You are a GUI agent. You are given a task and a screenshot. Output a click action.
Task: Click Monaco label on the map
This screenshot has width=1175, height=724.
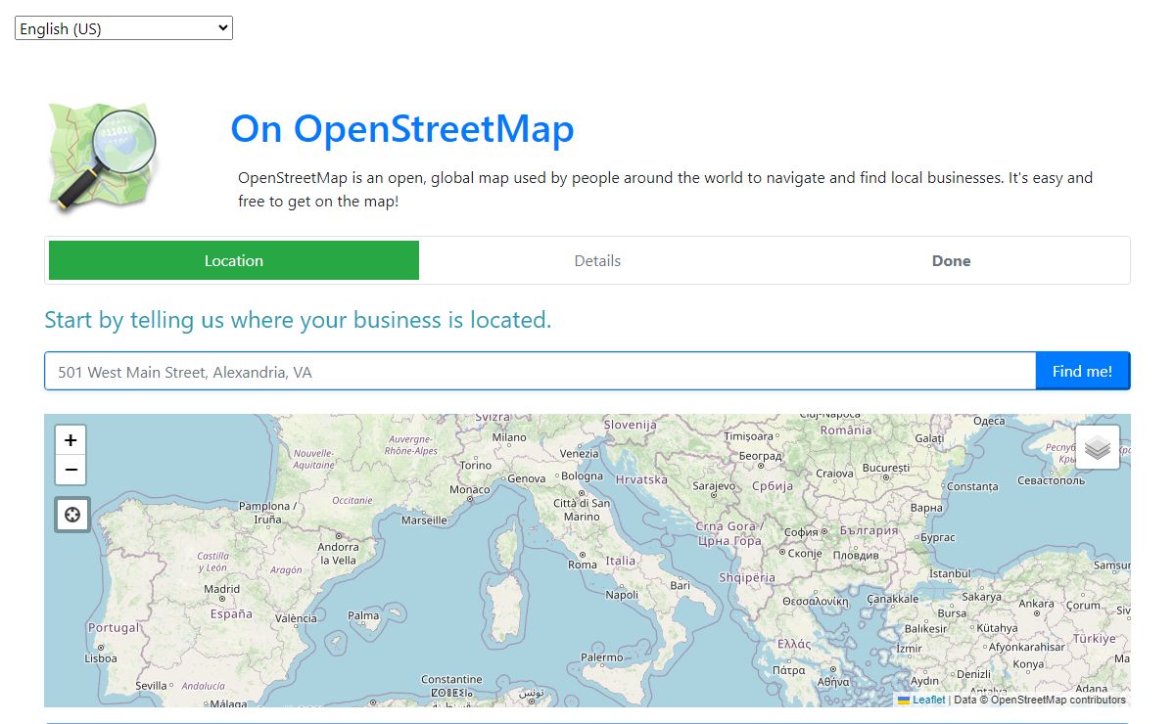[470, 489]
